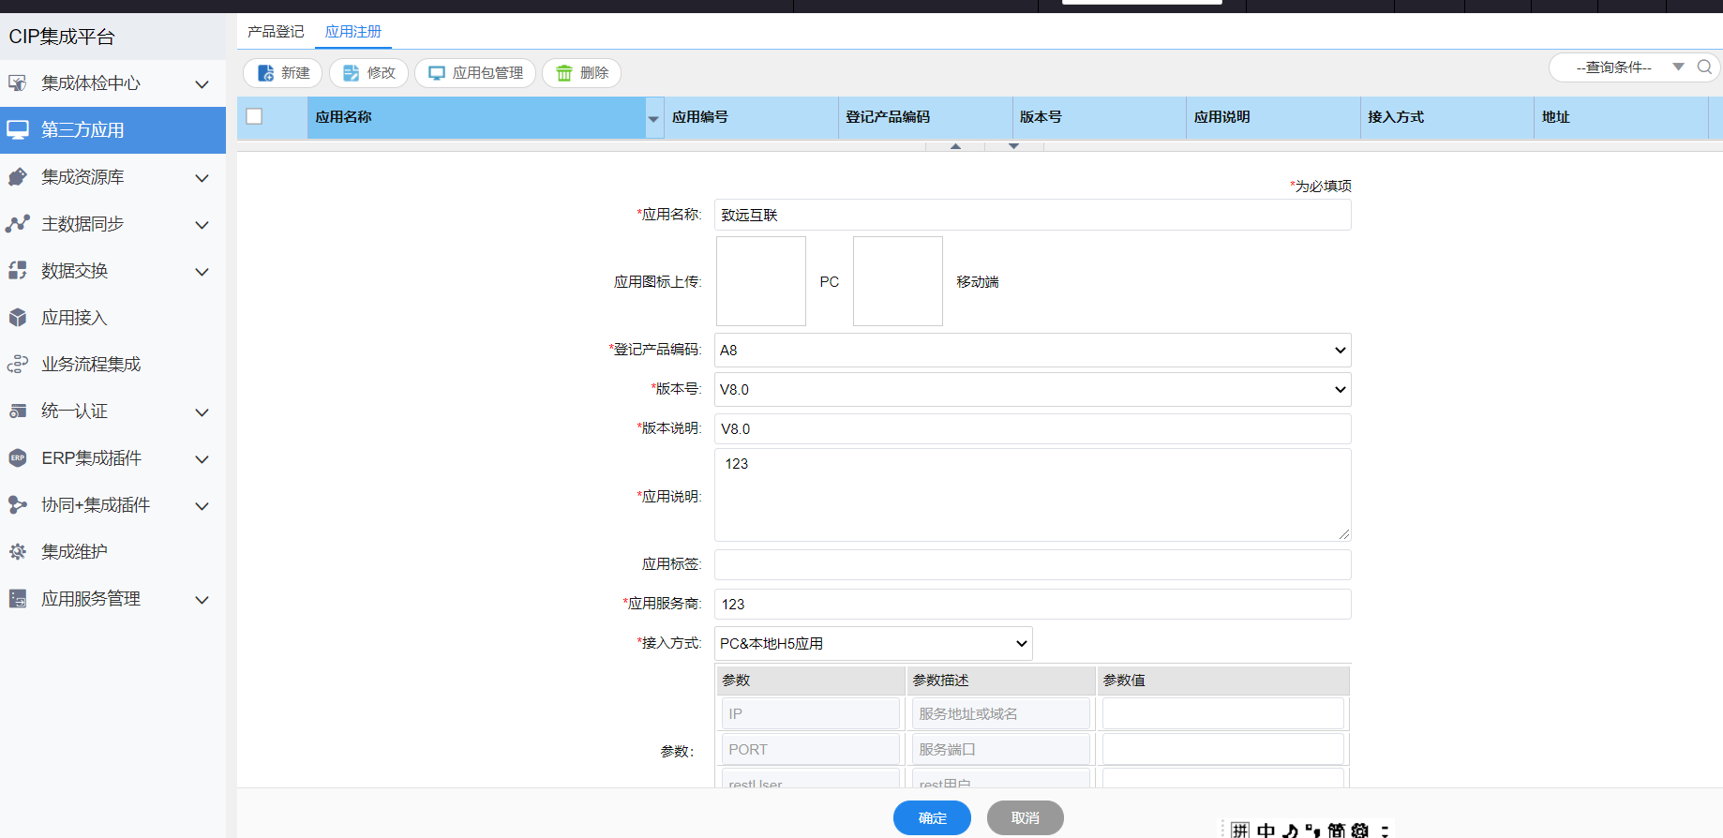Click the search magnifier icon
Viewport: 1723px width, 838px height.
(x=1704, y=67)
